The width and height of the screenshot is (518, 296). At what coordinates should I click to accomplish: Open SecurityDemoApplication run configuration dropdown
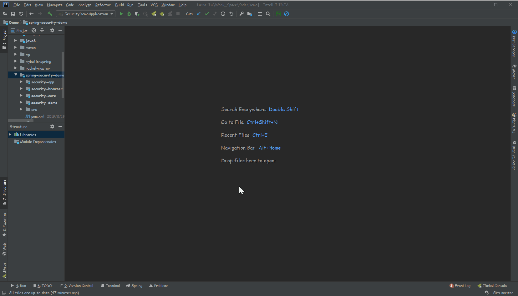click(x=86, y=14)
